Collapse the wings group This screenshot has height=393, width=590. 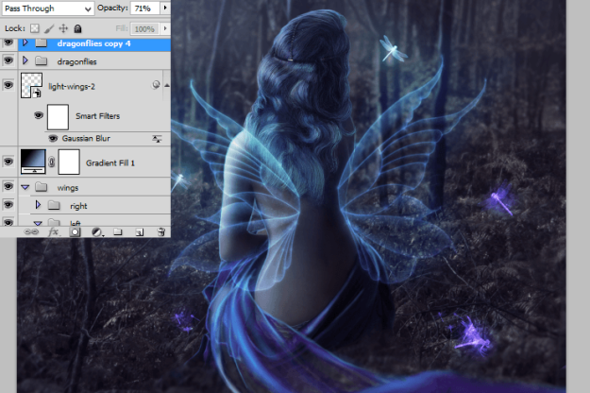point(25,187)
